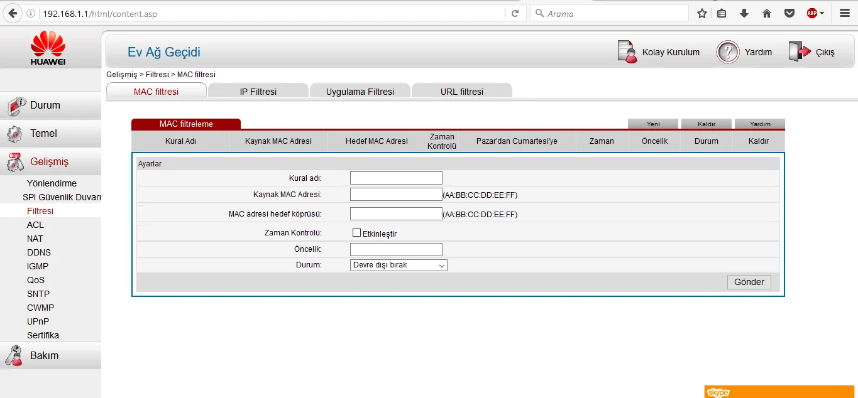
Task: Click the Kolay Kurulum wizard icon
Action: (x=627, y=52)
